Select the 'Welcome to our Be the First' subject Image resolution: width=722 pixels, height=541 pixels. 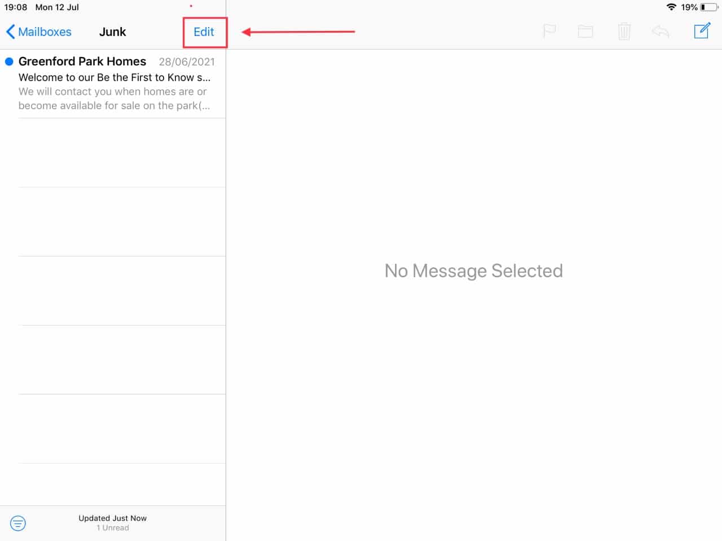pyautogui.click(x=114, y=77)
